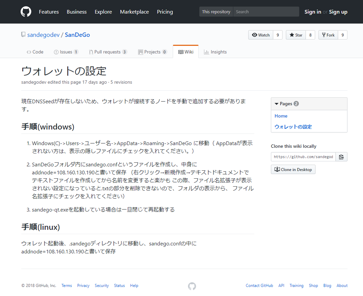Image resolution: width=363 pixels, height=296 pixels.
Task: Copy wiki clone URL with clipboard icon
Action: pos(341,157)
